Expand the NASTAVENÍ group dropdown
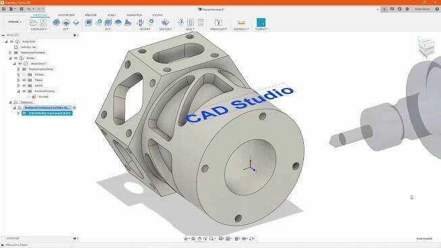 click(x=38, y=29)
